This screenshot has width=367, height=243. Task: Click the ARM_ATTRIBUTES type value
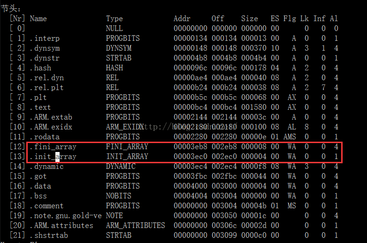coord(136,226)
